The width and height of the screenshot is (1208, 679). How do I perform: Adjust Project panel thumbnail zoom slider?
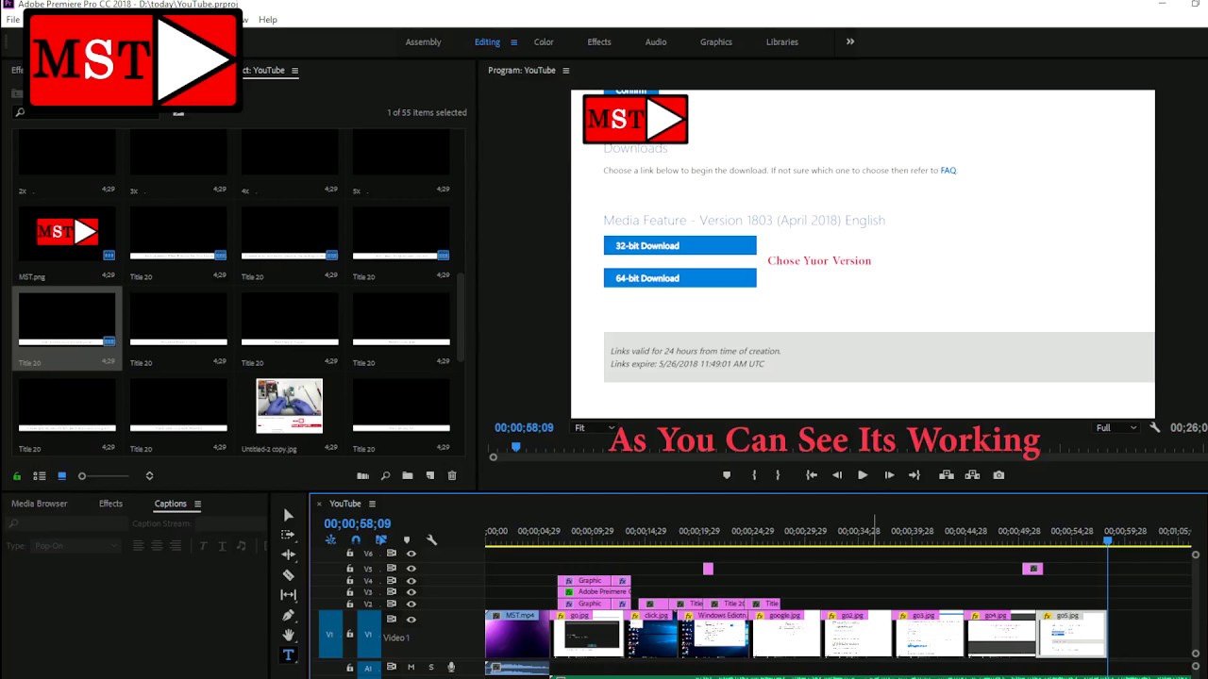point(102,476)
